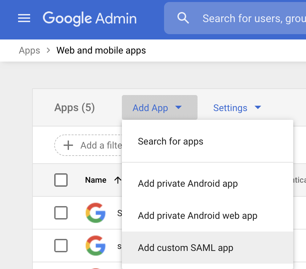
Task: Tick the select-all header checkbox
Action: [x=61, y=180]
